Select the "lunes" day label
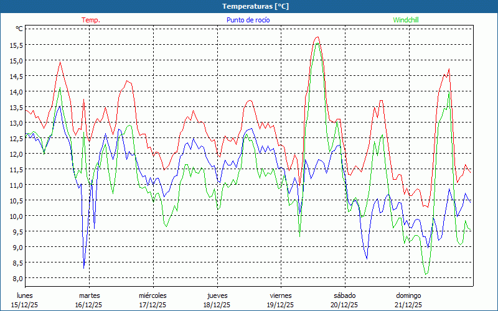 pos(25,295)
